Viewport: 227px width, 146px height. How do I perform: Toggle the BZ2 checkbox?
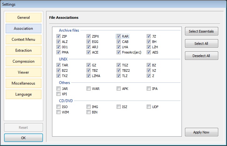pos(59,70)
